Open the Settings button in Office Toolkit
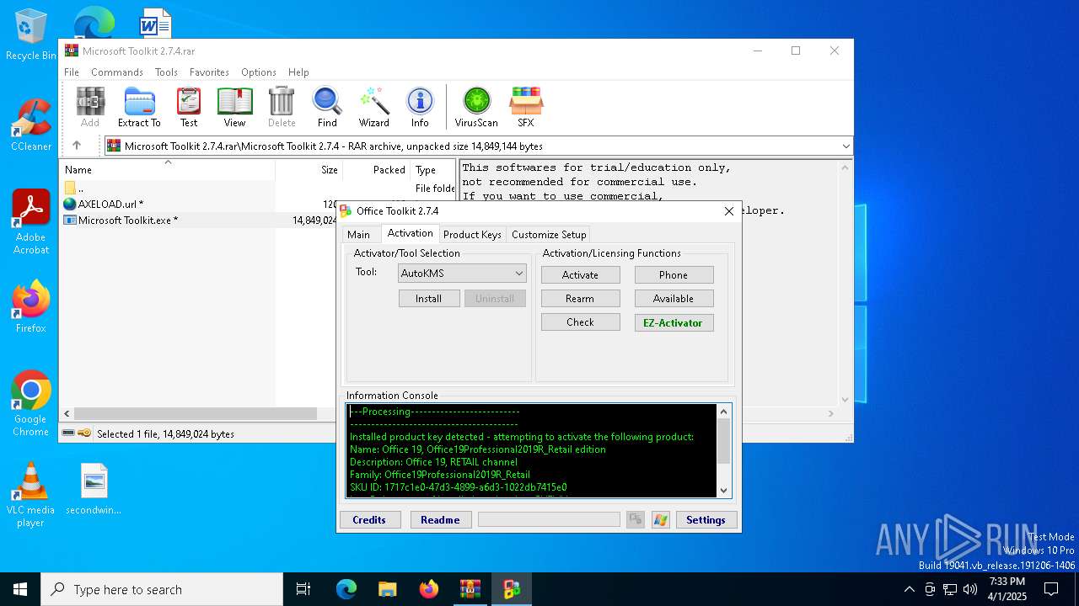The image size is (1079, 606). (x=706, y=520)
